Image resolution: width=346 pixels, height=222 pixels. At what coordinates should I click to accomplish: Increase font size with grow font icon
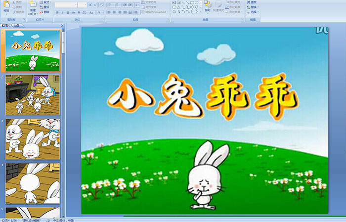click(x=90, y=4)
